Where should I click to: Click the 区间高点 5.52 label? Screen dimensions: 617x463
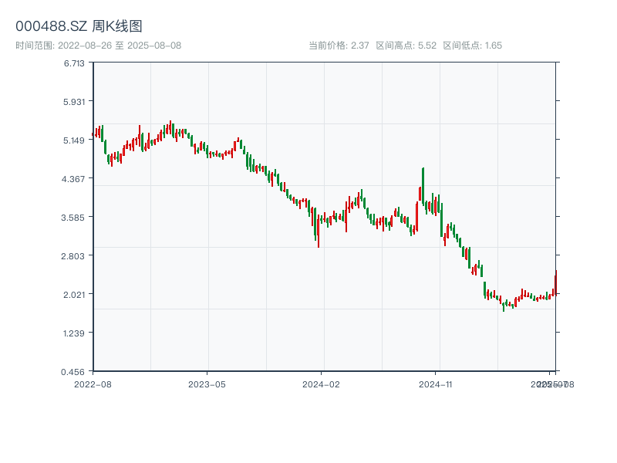(x=406, y=46)
